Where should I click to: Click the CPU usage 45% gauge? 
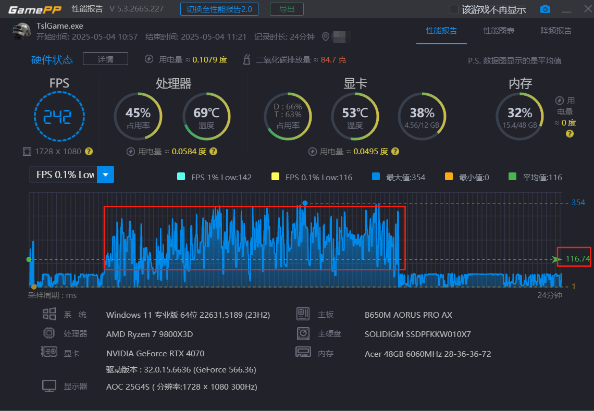[138, 116]
